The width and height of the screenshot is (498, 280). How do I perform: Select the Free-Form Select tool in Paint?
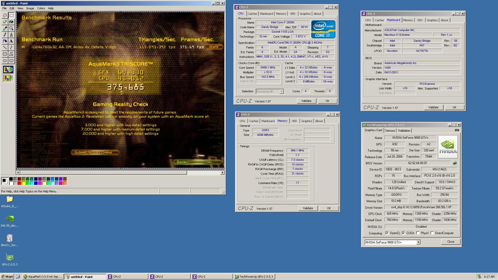5,15
